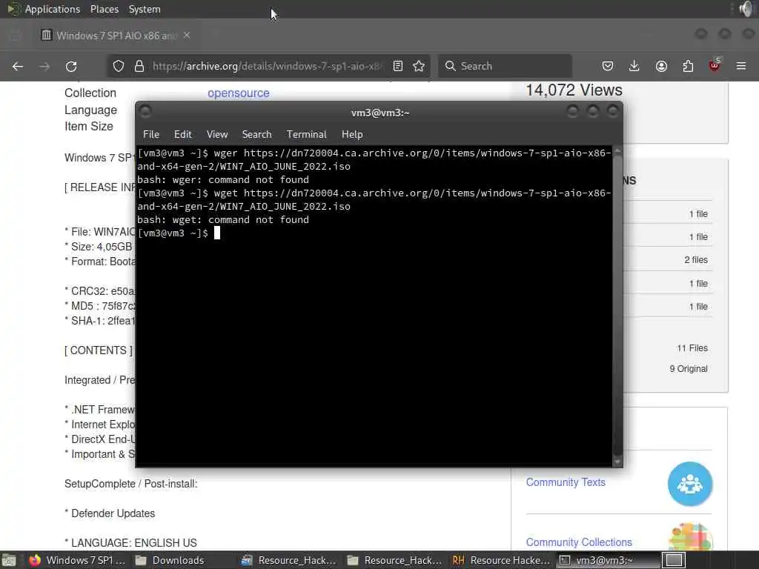Open terminal View menu
The width and height of the screenshot is (759, 569).
217,135
